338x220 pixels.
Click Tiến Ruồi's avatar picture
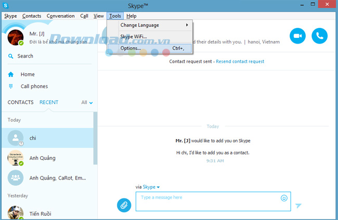pos(16,213)
